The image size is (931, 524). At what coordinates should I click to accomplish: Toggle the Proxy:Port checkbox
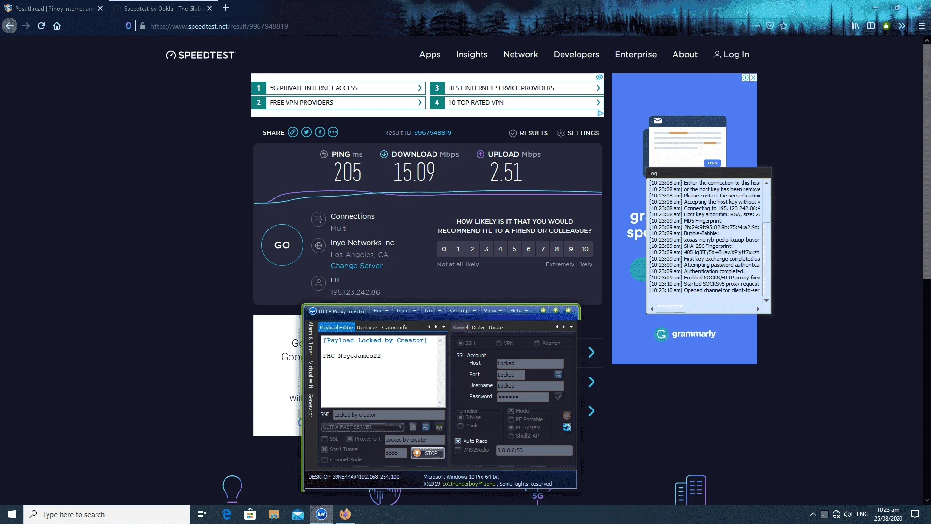coord(350,439)
